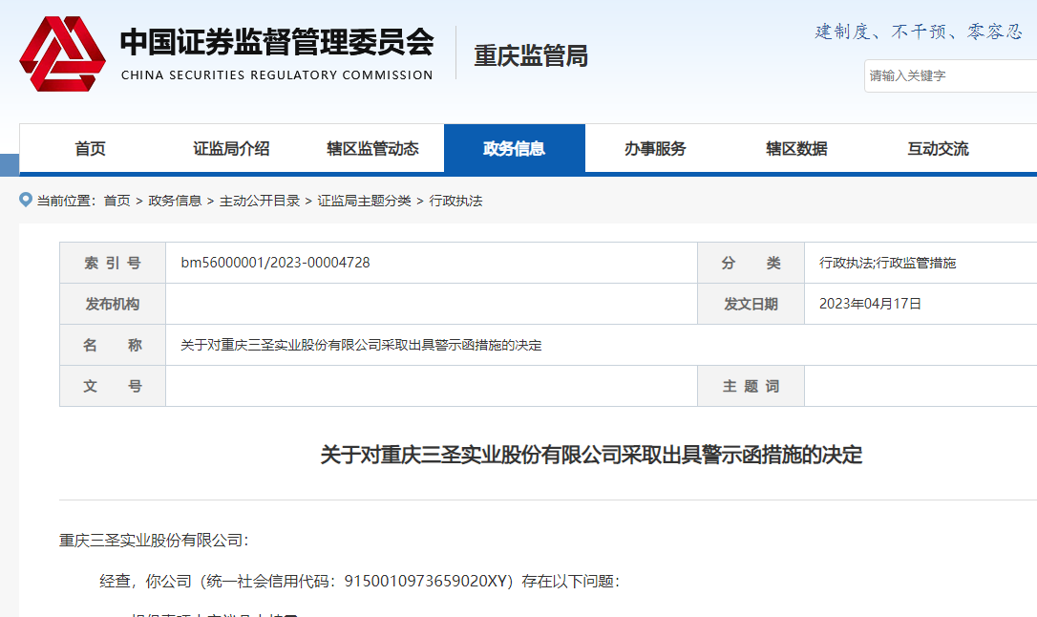Image resolution: width=1037 pixels, height=617 pixels.
Task: Click the 请输入关键字 search field
Action: coord(950,76)
